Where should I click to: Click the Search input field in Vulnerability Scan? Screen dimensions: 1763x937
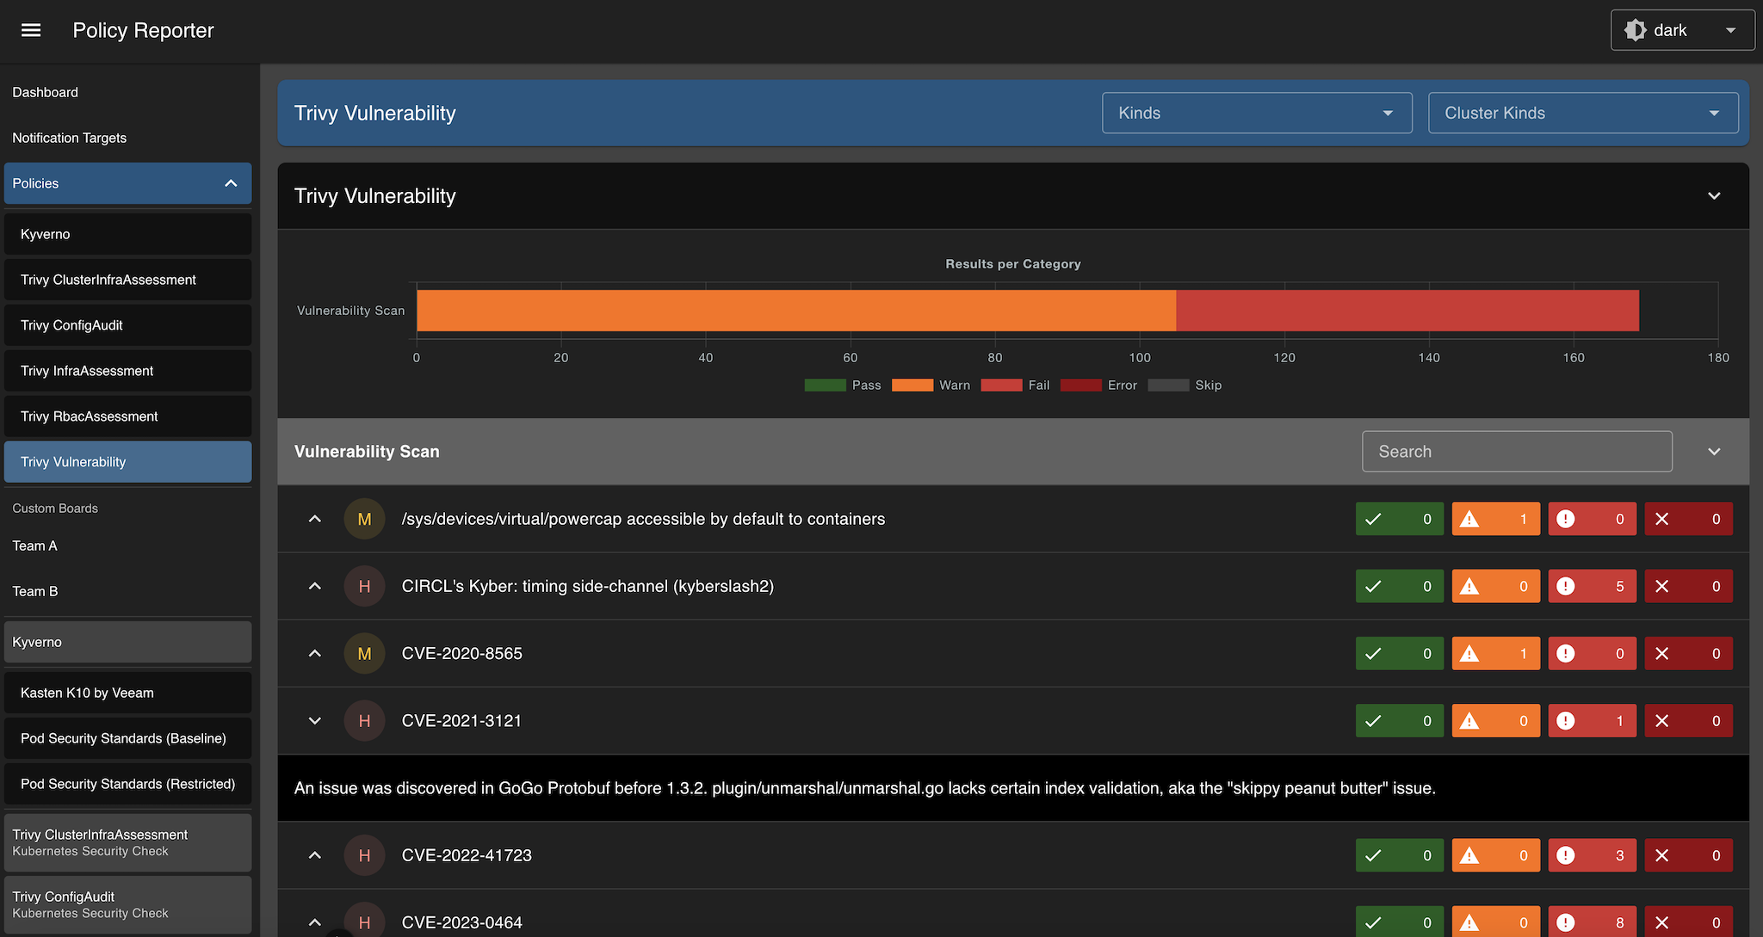1516,451
